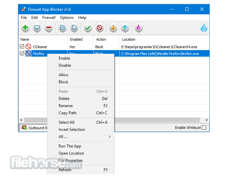The height and width of the screenshot is (179, 228).
Task: Click the red prohibition Block toolbar icon
Action: [x=100, y=28]
